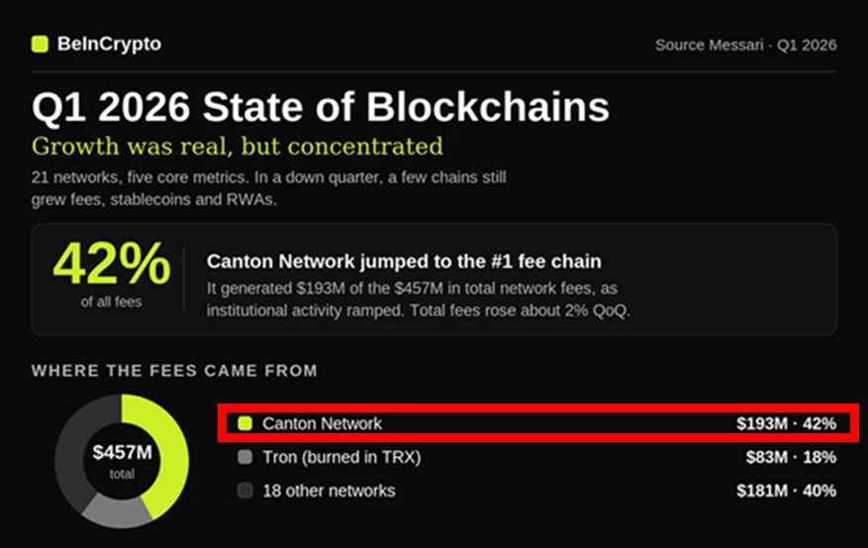Click the Canton Network jumped headline
The width and height of the screenshot is (868, 548).
coord(404,261)
